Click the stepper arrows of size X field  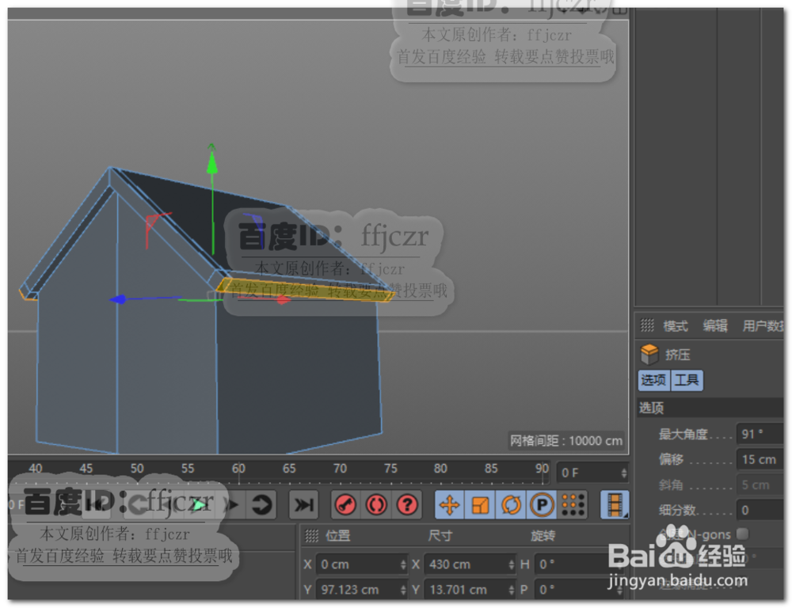(x=511, y=564)
